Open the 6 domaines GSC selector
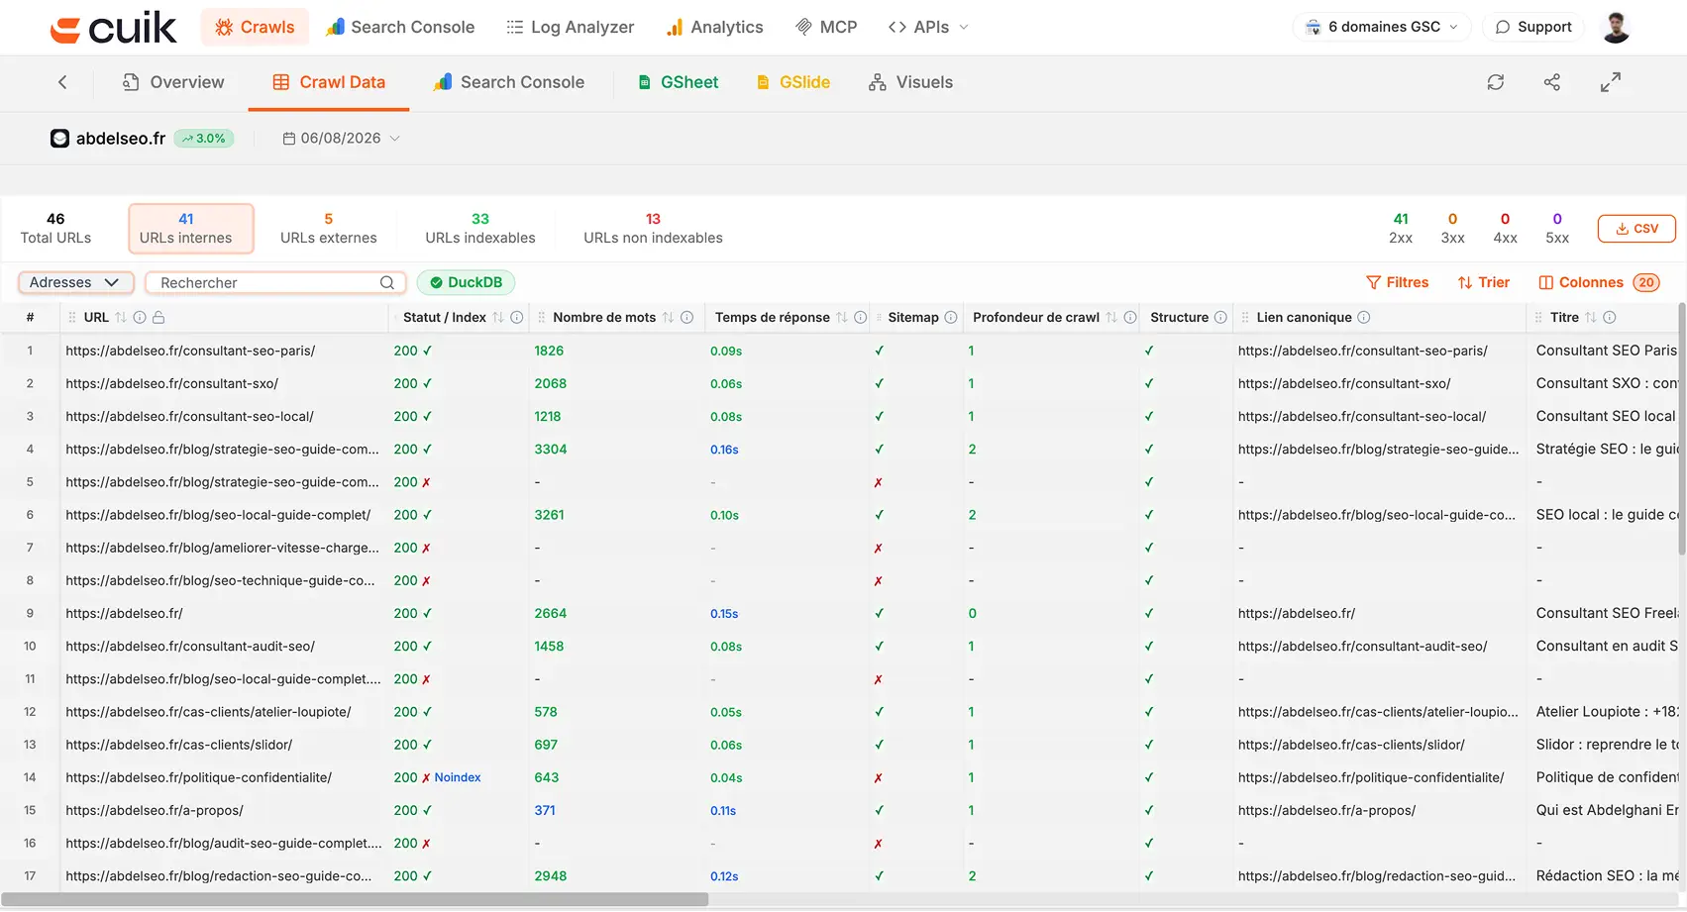The height and width of the screenshot is (912, 1687). click(x=1382, y=27)
